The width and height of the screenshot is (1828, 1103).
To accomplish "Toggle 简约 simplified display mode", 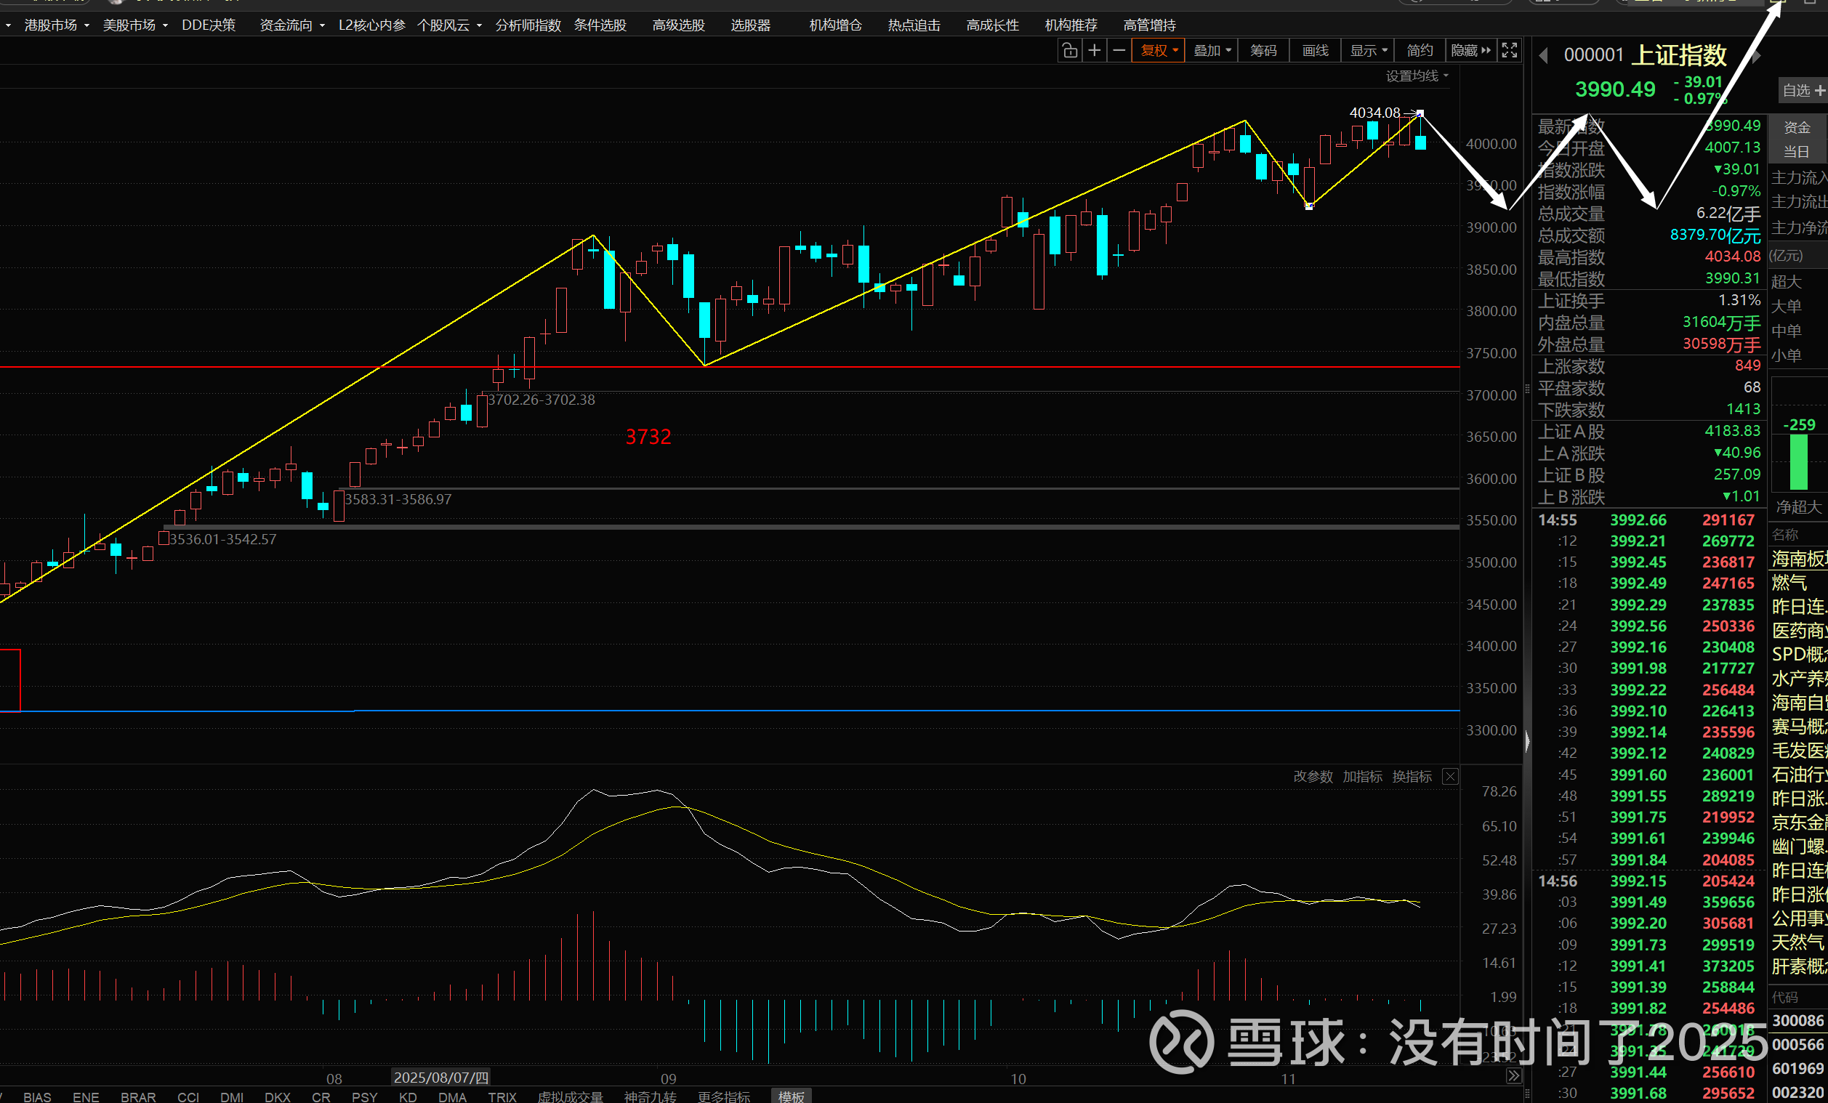I will (1420, 50).
